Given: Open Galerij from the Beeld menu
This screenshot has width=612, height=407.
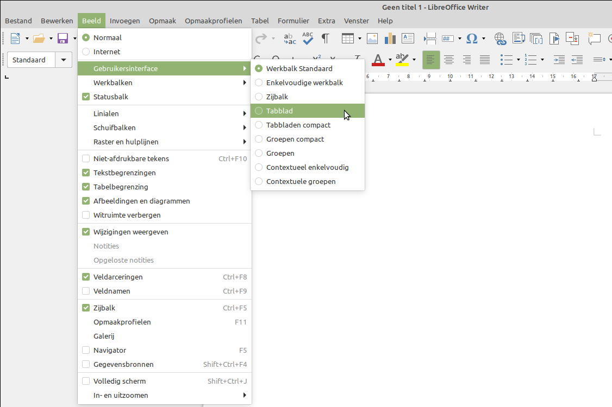Looking at the screenshot, I should [104, 336].
